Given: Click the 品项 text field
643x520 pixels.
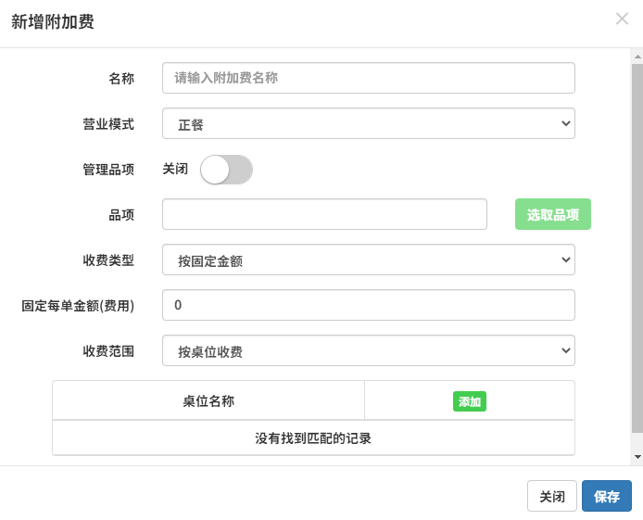Looking at the screenshot, I should [324, 214].
